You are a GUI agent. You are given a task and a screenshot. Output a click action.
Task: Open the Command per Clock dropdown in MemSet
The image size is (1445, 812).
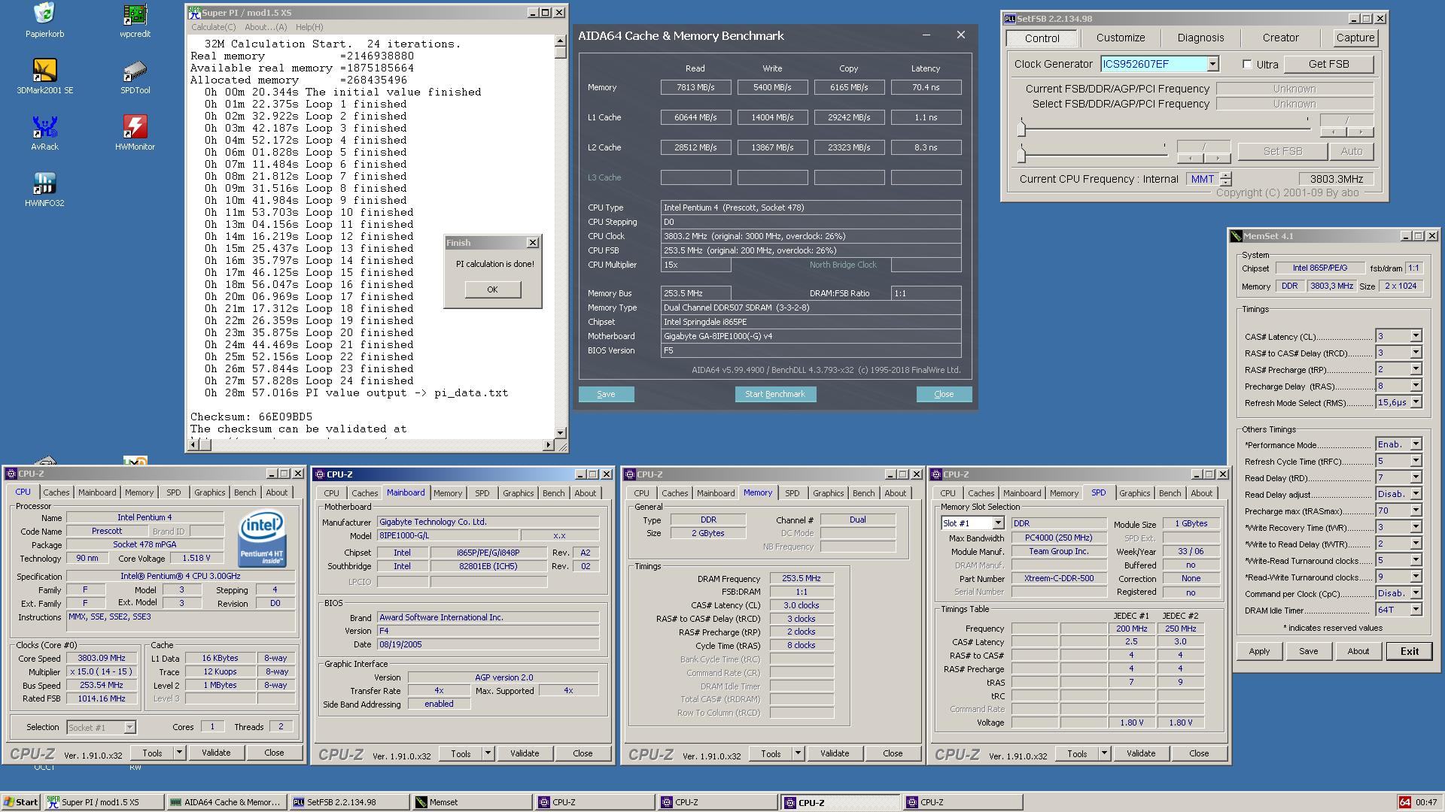click(x=1416, y=593)
